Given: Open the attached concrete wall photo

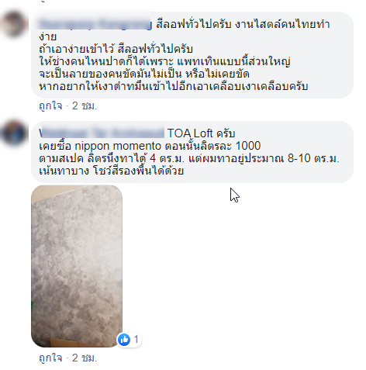Looking at the screenshot, I should click(x=77, y=266).
